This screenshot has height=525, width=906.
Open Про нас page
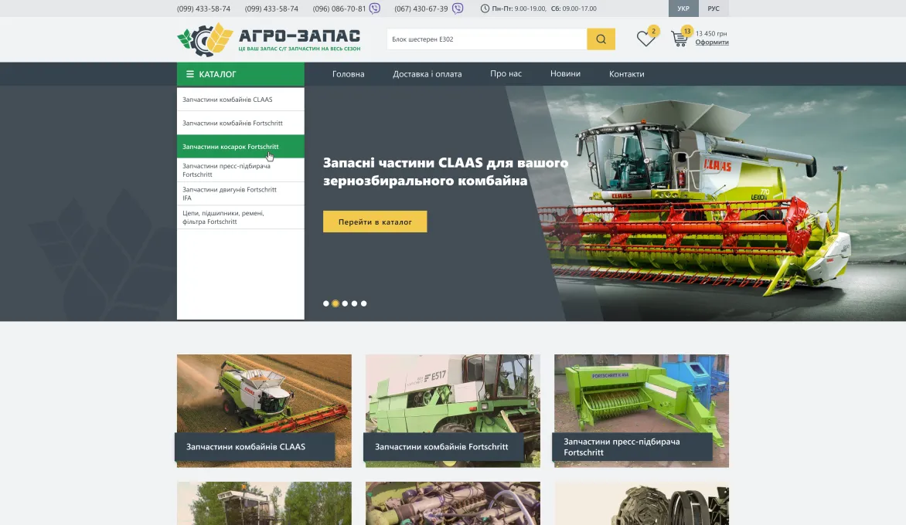tap(506, 74)
